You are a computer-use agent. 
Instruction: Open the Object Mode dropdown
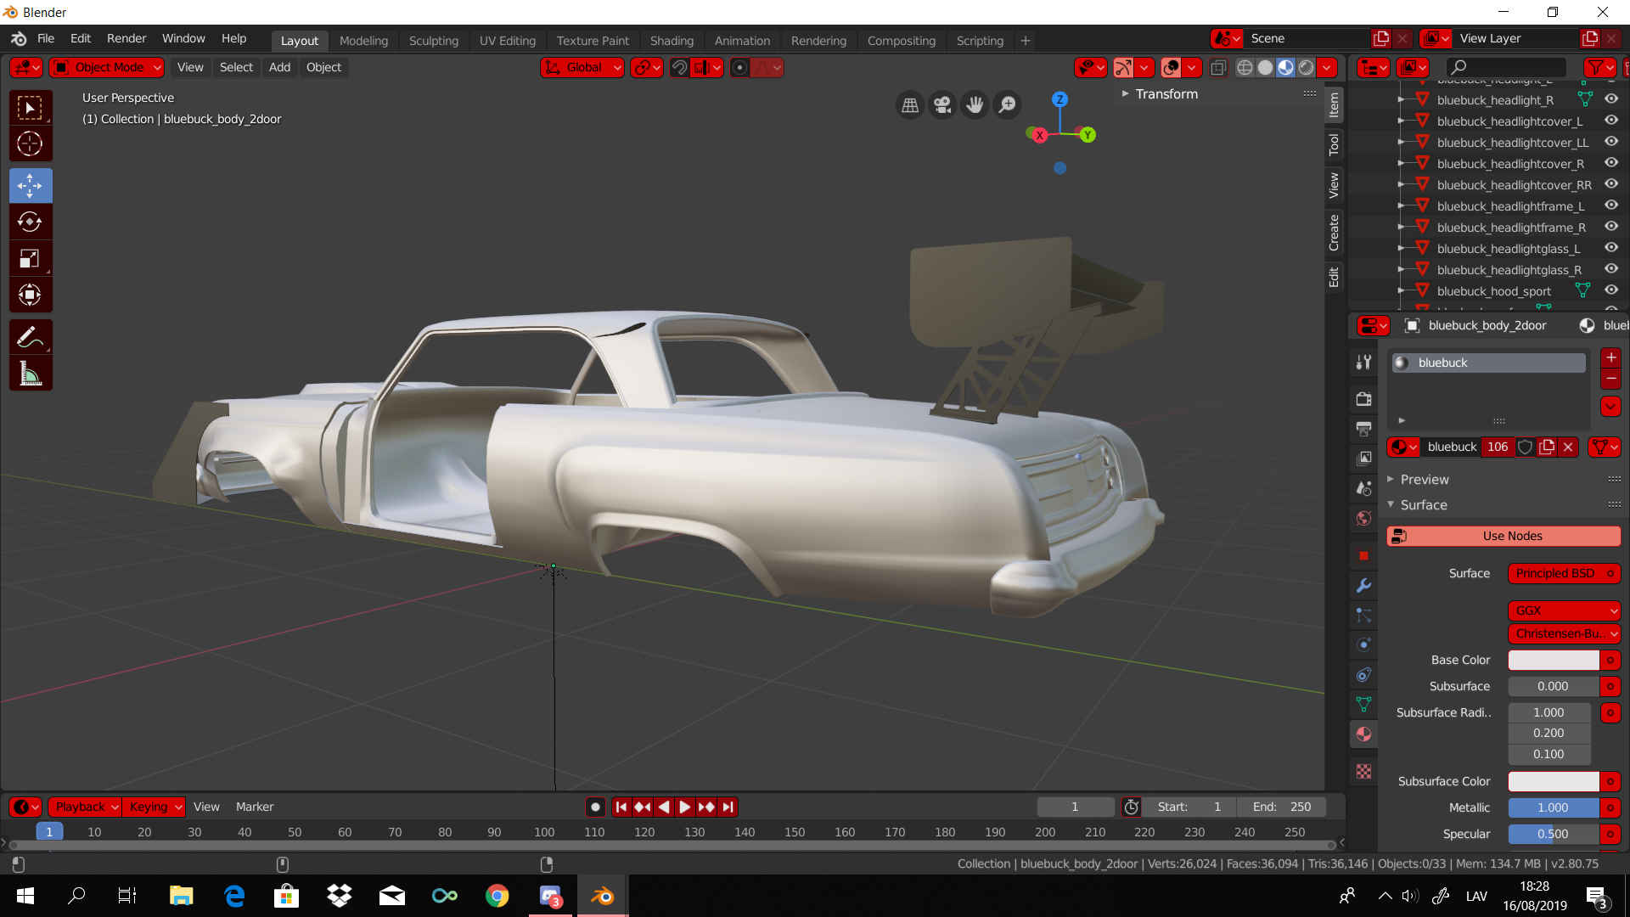pyautogui.click(x=107, y=67)
